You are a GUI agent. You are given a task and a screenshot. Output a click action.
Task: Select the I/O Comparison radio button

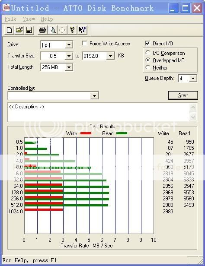coord(148,53)
